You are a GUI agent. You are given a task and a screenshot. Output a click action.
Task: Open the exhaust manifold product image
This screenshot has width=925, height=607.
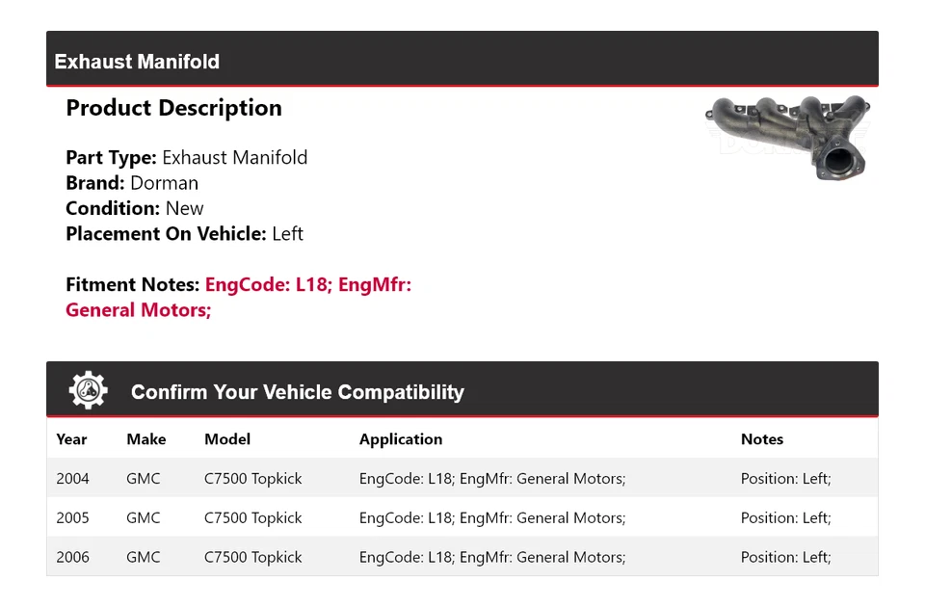[787, 137]
